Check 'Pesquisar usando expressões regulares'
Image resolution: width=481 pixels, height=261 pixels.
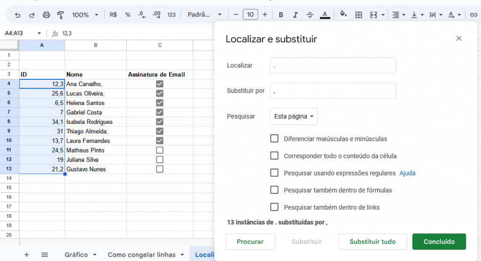274,173
